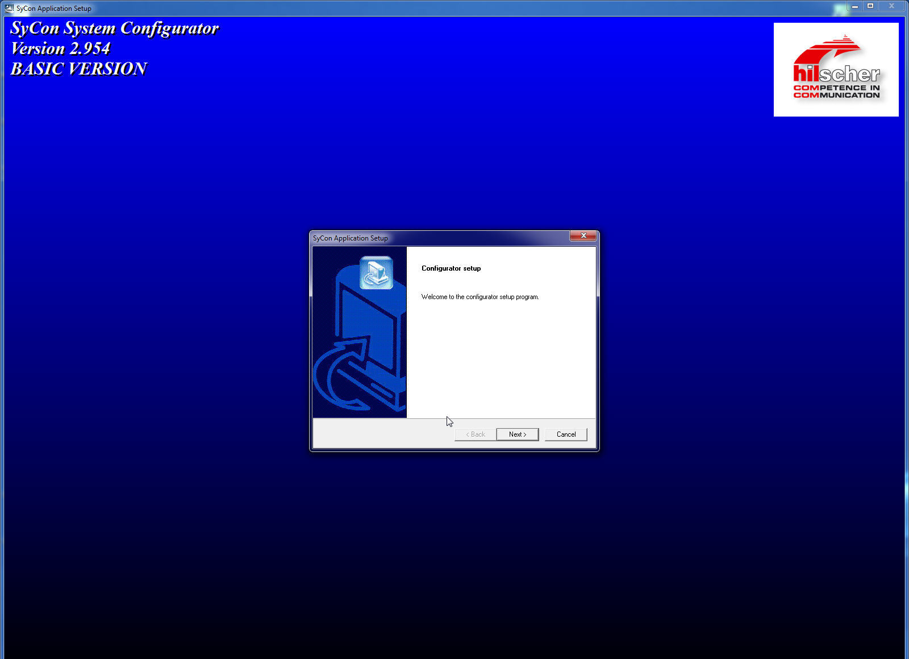
Task: Close the main SyCon setup window
Action: tap(891, 6)
